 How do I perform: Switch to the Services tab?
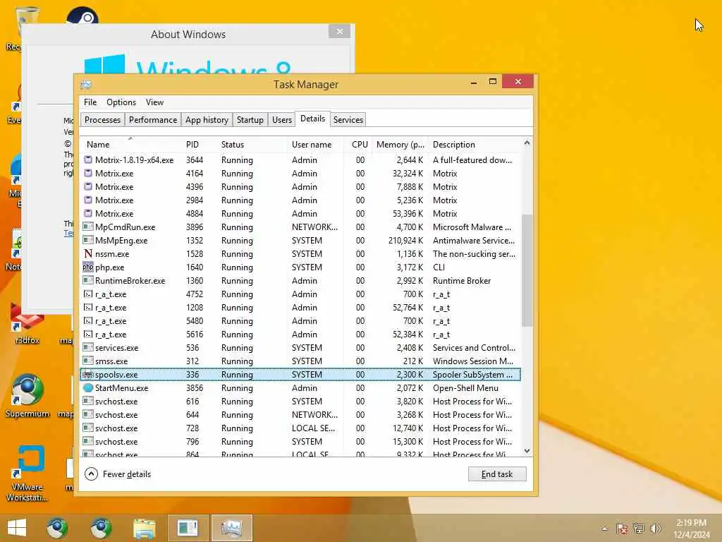pyautogui.click(x=348, y=120)
